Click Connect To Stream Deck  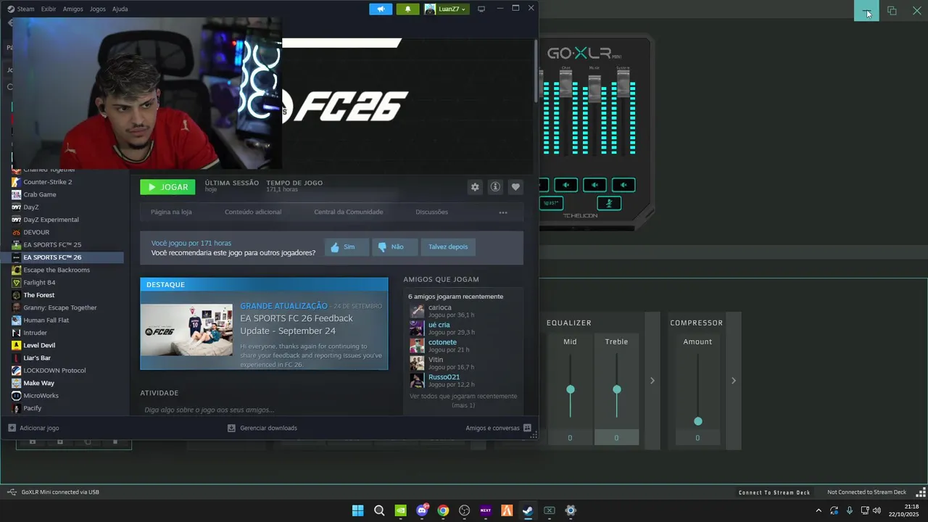coord(774,492)
